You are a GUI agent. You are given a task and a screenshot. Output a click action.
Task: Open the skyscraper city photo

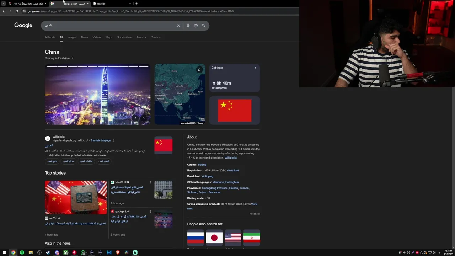pos(97,94)
